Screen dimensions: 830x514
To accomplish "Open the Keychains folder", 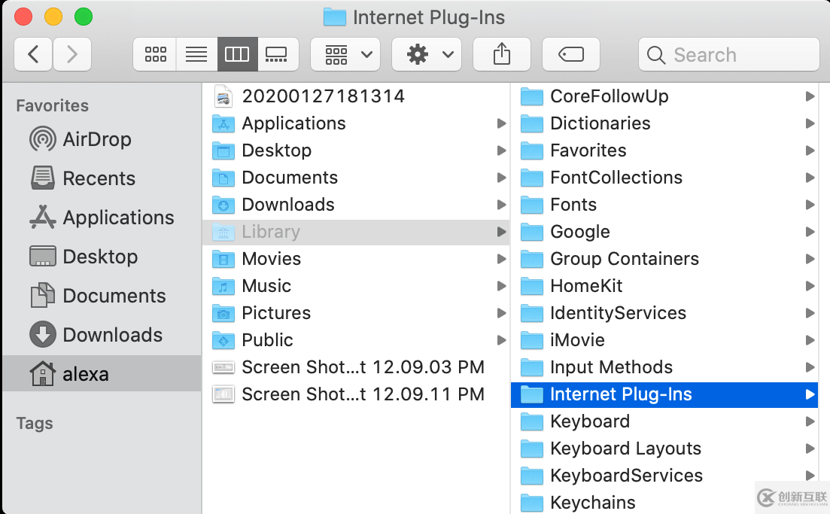I will point(593,502).
